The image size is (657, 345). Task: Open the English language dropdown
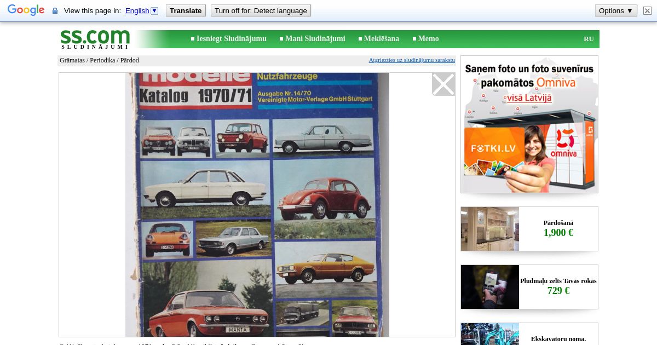(x=141, y=10)
